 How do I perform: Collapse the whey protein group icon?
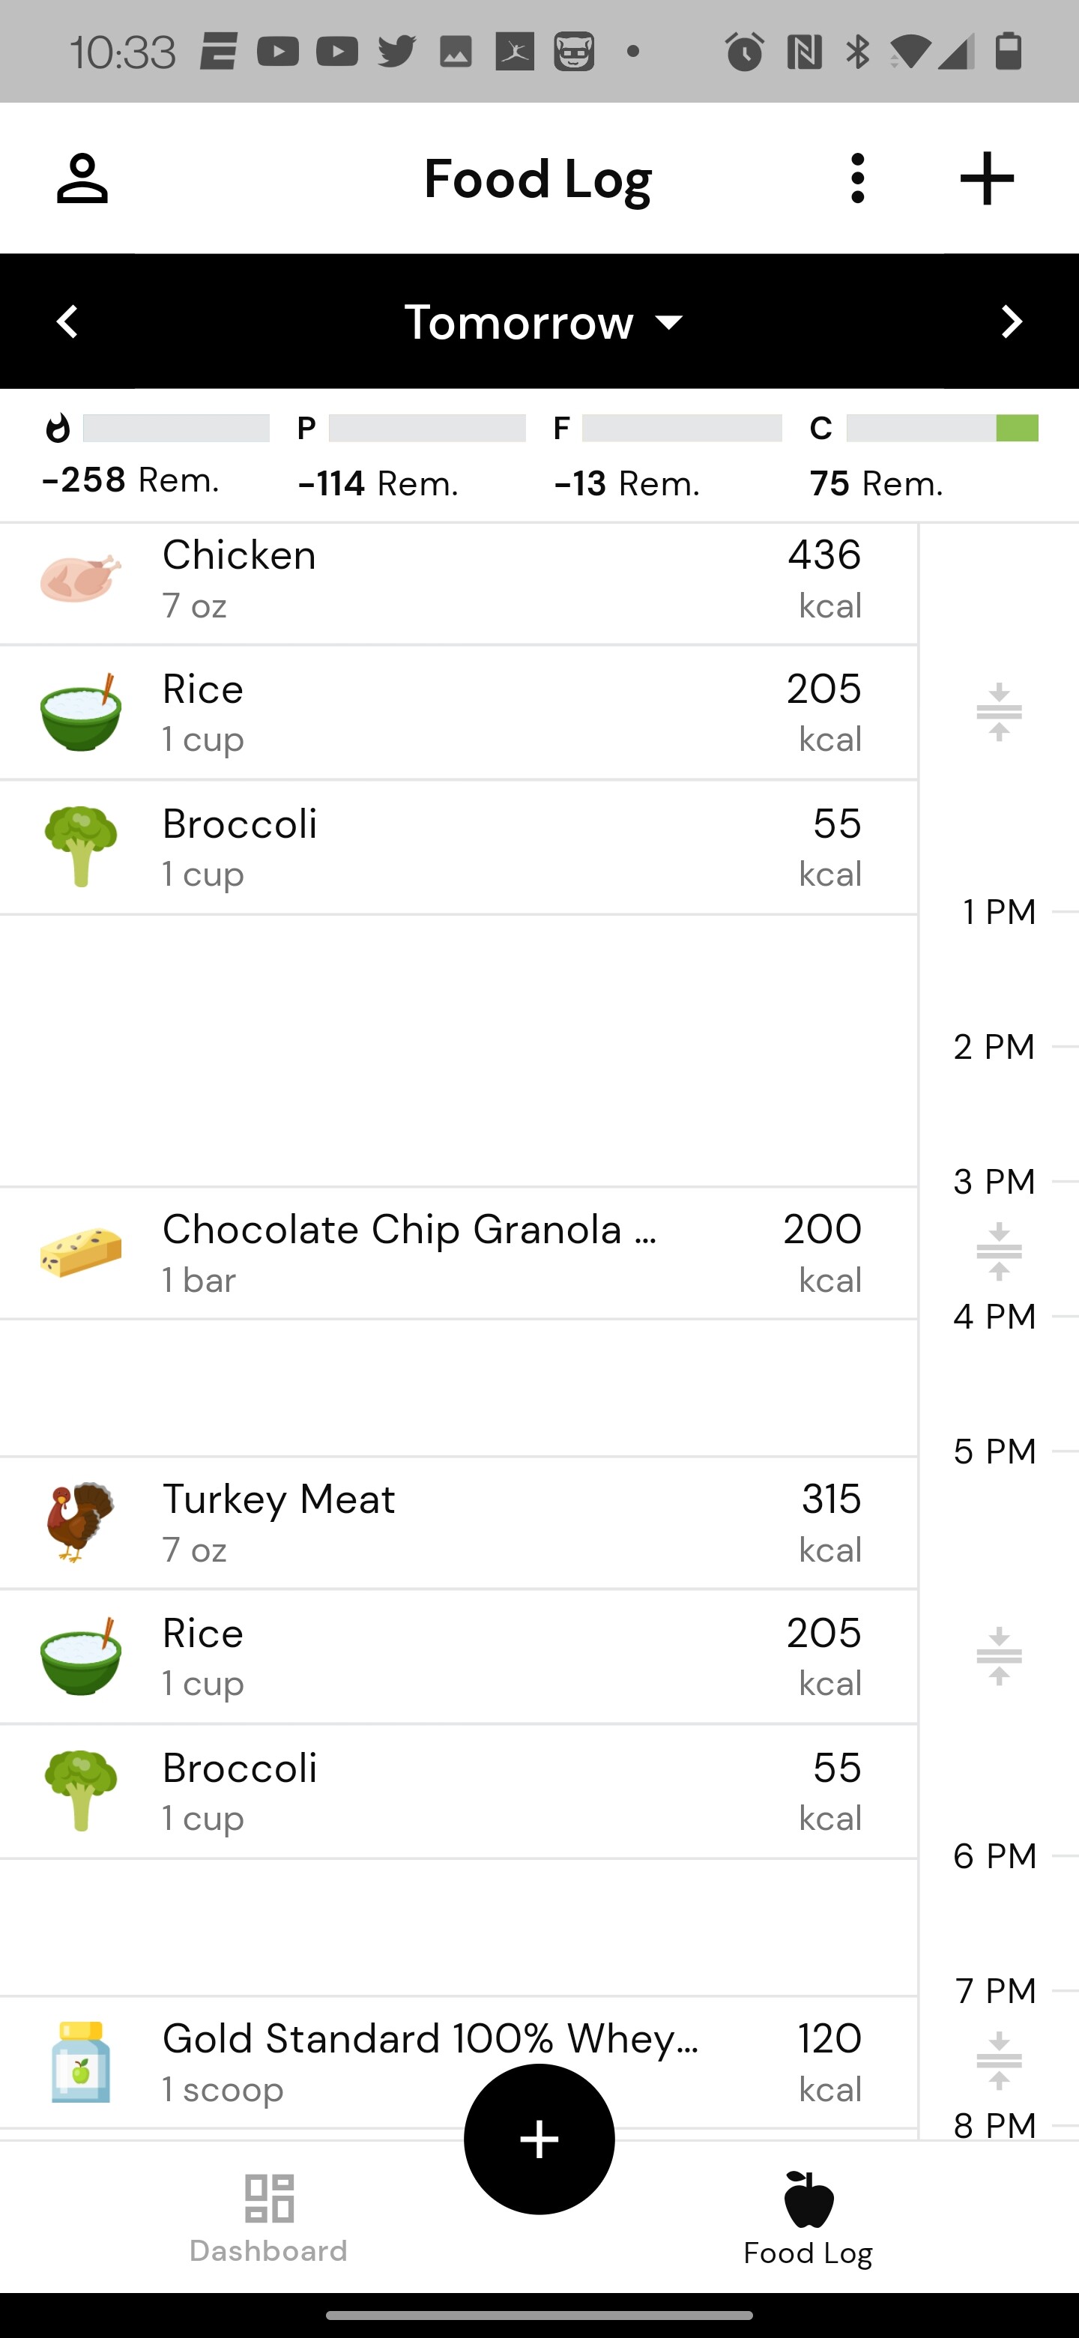(x=998, y=2060)
